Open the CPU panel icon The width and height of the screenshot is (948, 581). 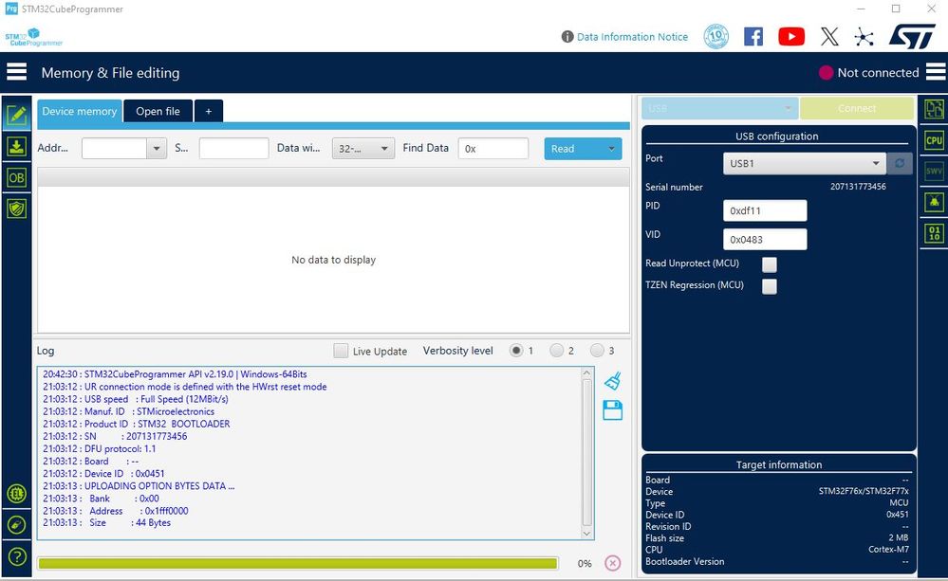point(934,140)
